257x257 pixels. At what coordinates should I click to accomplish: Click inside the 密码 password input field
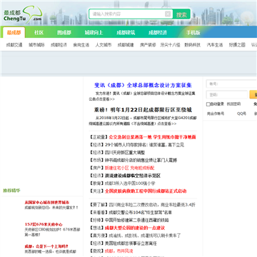(x=227, y=95)
